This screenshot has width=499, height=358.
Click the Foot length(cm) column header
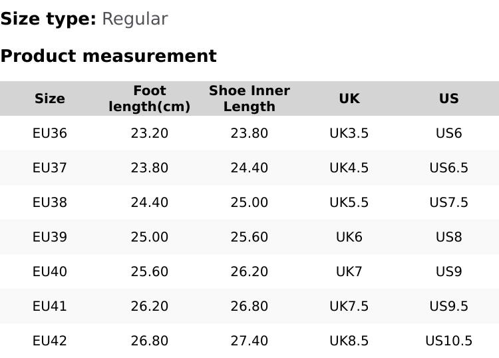[150, 98]
